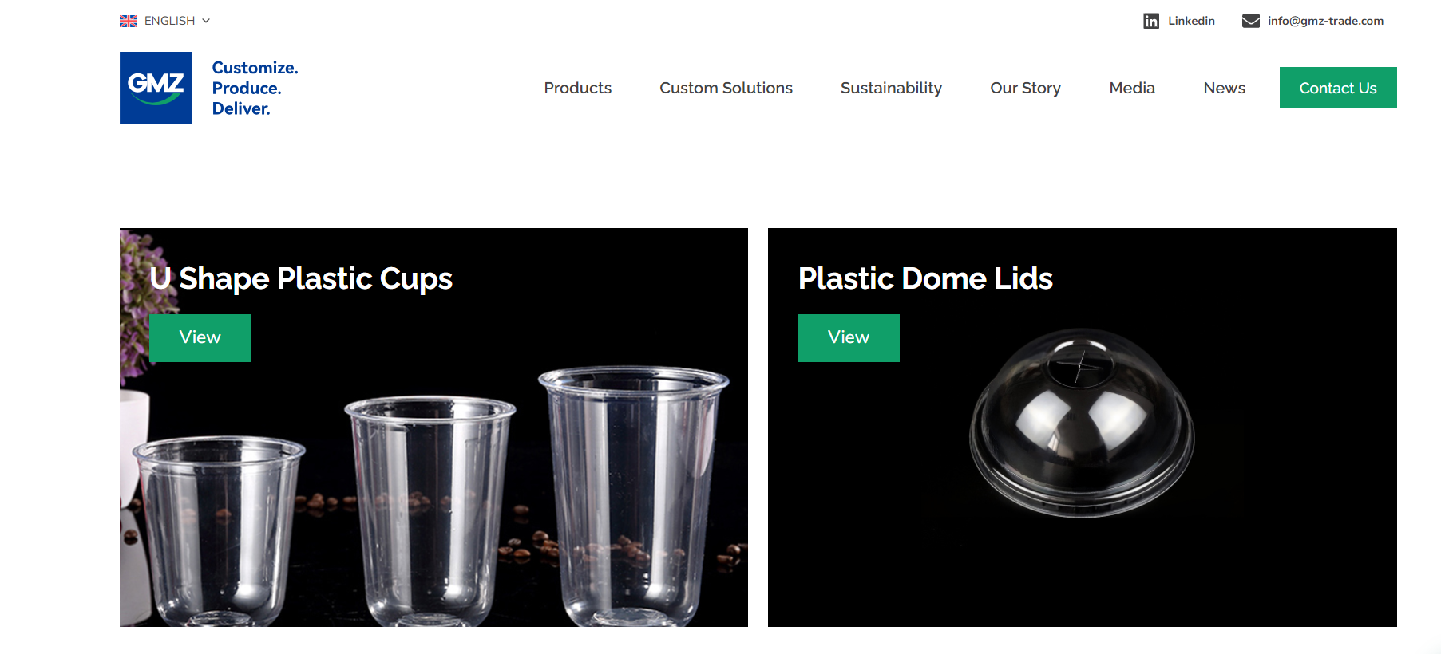View the Plastic Dome Lids
The width and height of the screenshot is (1441, 654).
(849, 337)
